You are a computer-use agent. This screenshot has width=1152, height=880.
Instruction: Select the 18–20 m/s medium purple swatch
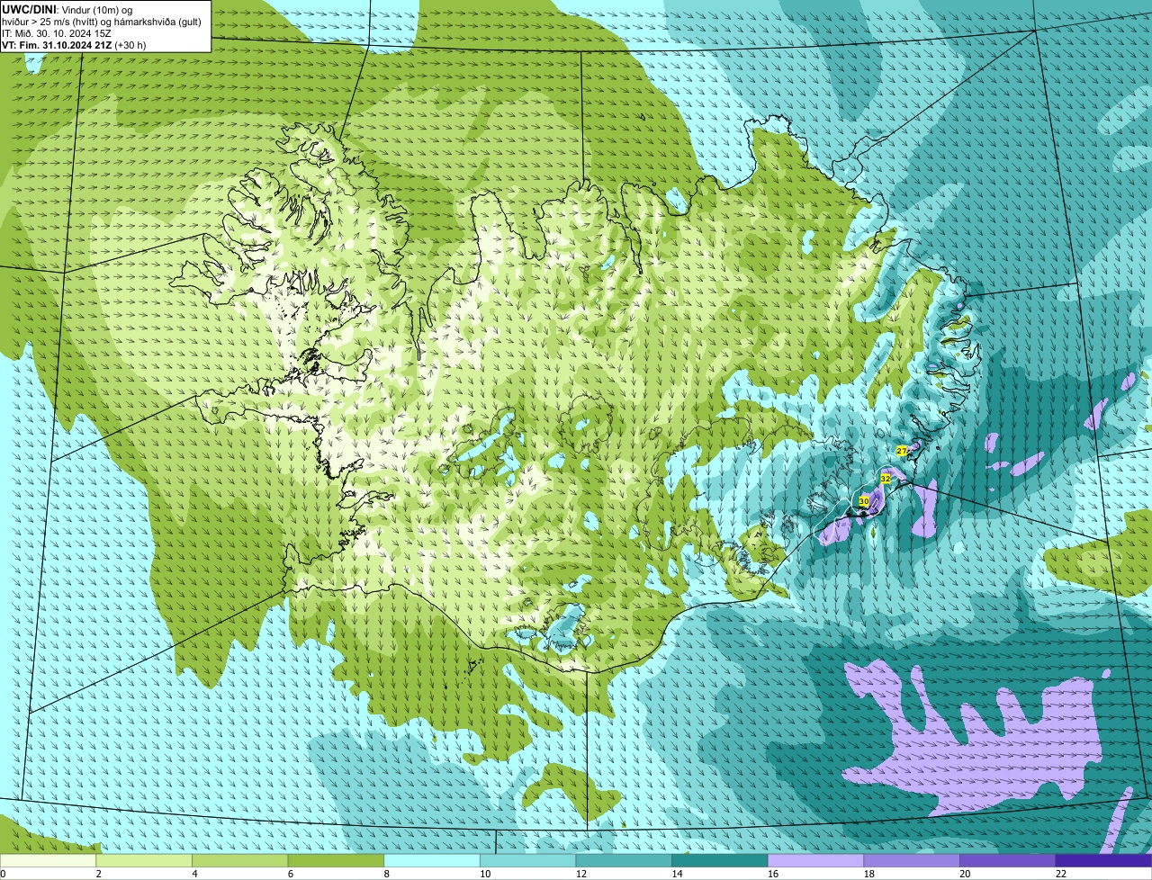pos(912,860)
